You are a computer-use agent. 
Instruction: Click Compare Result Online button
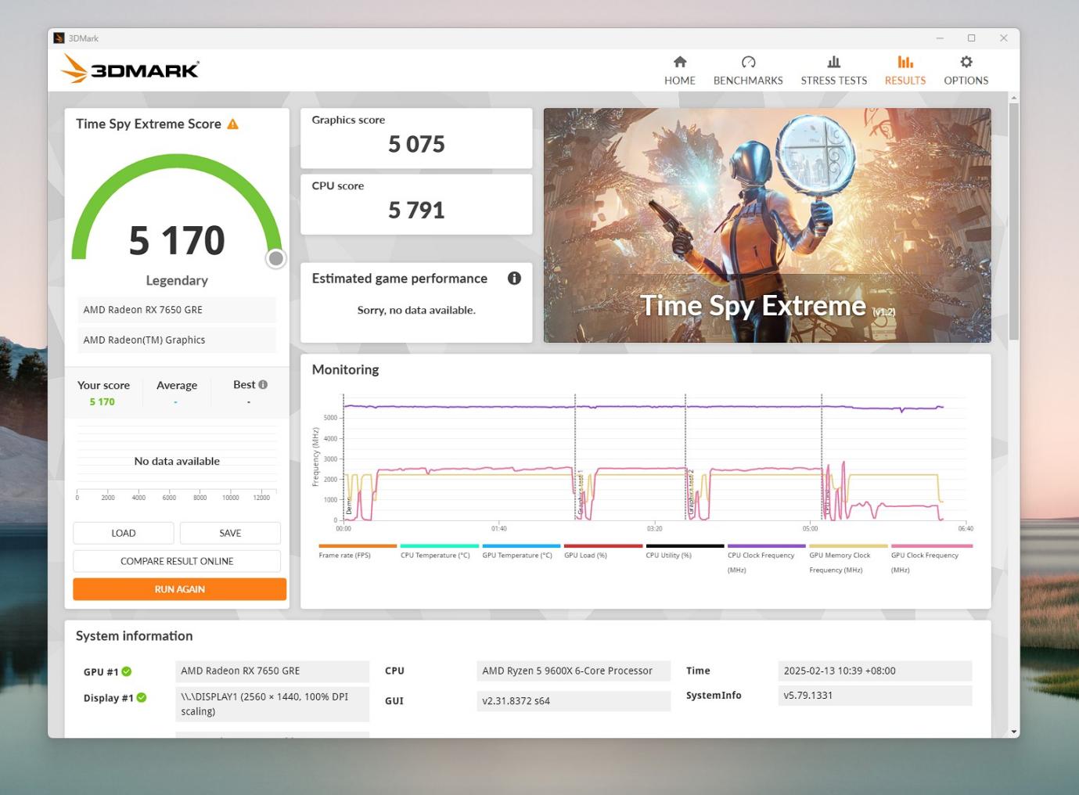(x=177, y=561)
